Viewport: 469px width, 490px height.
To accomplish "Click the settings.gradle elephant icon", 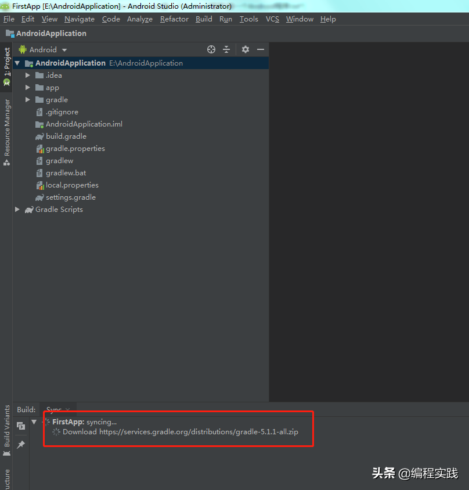I will [x=39, y=197].
